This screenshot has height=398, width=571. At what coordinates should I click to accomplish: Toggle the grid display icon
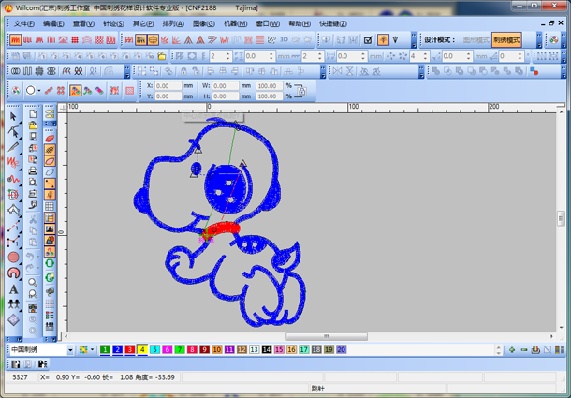[x=50, y=206]
